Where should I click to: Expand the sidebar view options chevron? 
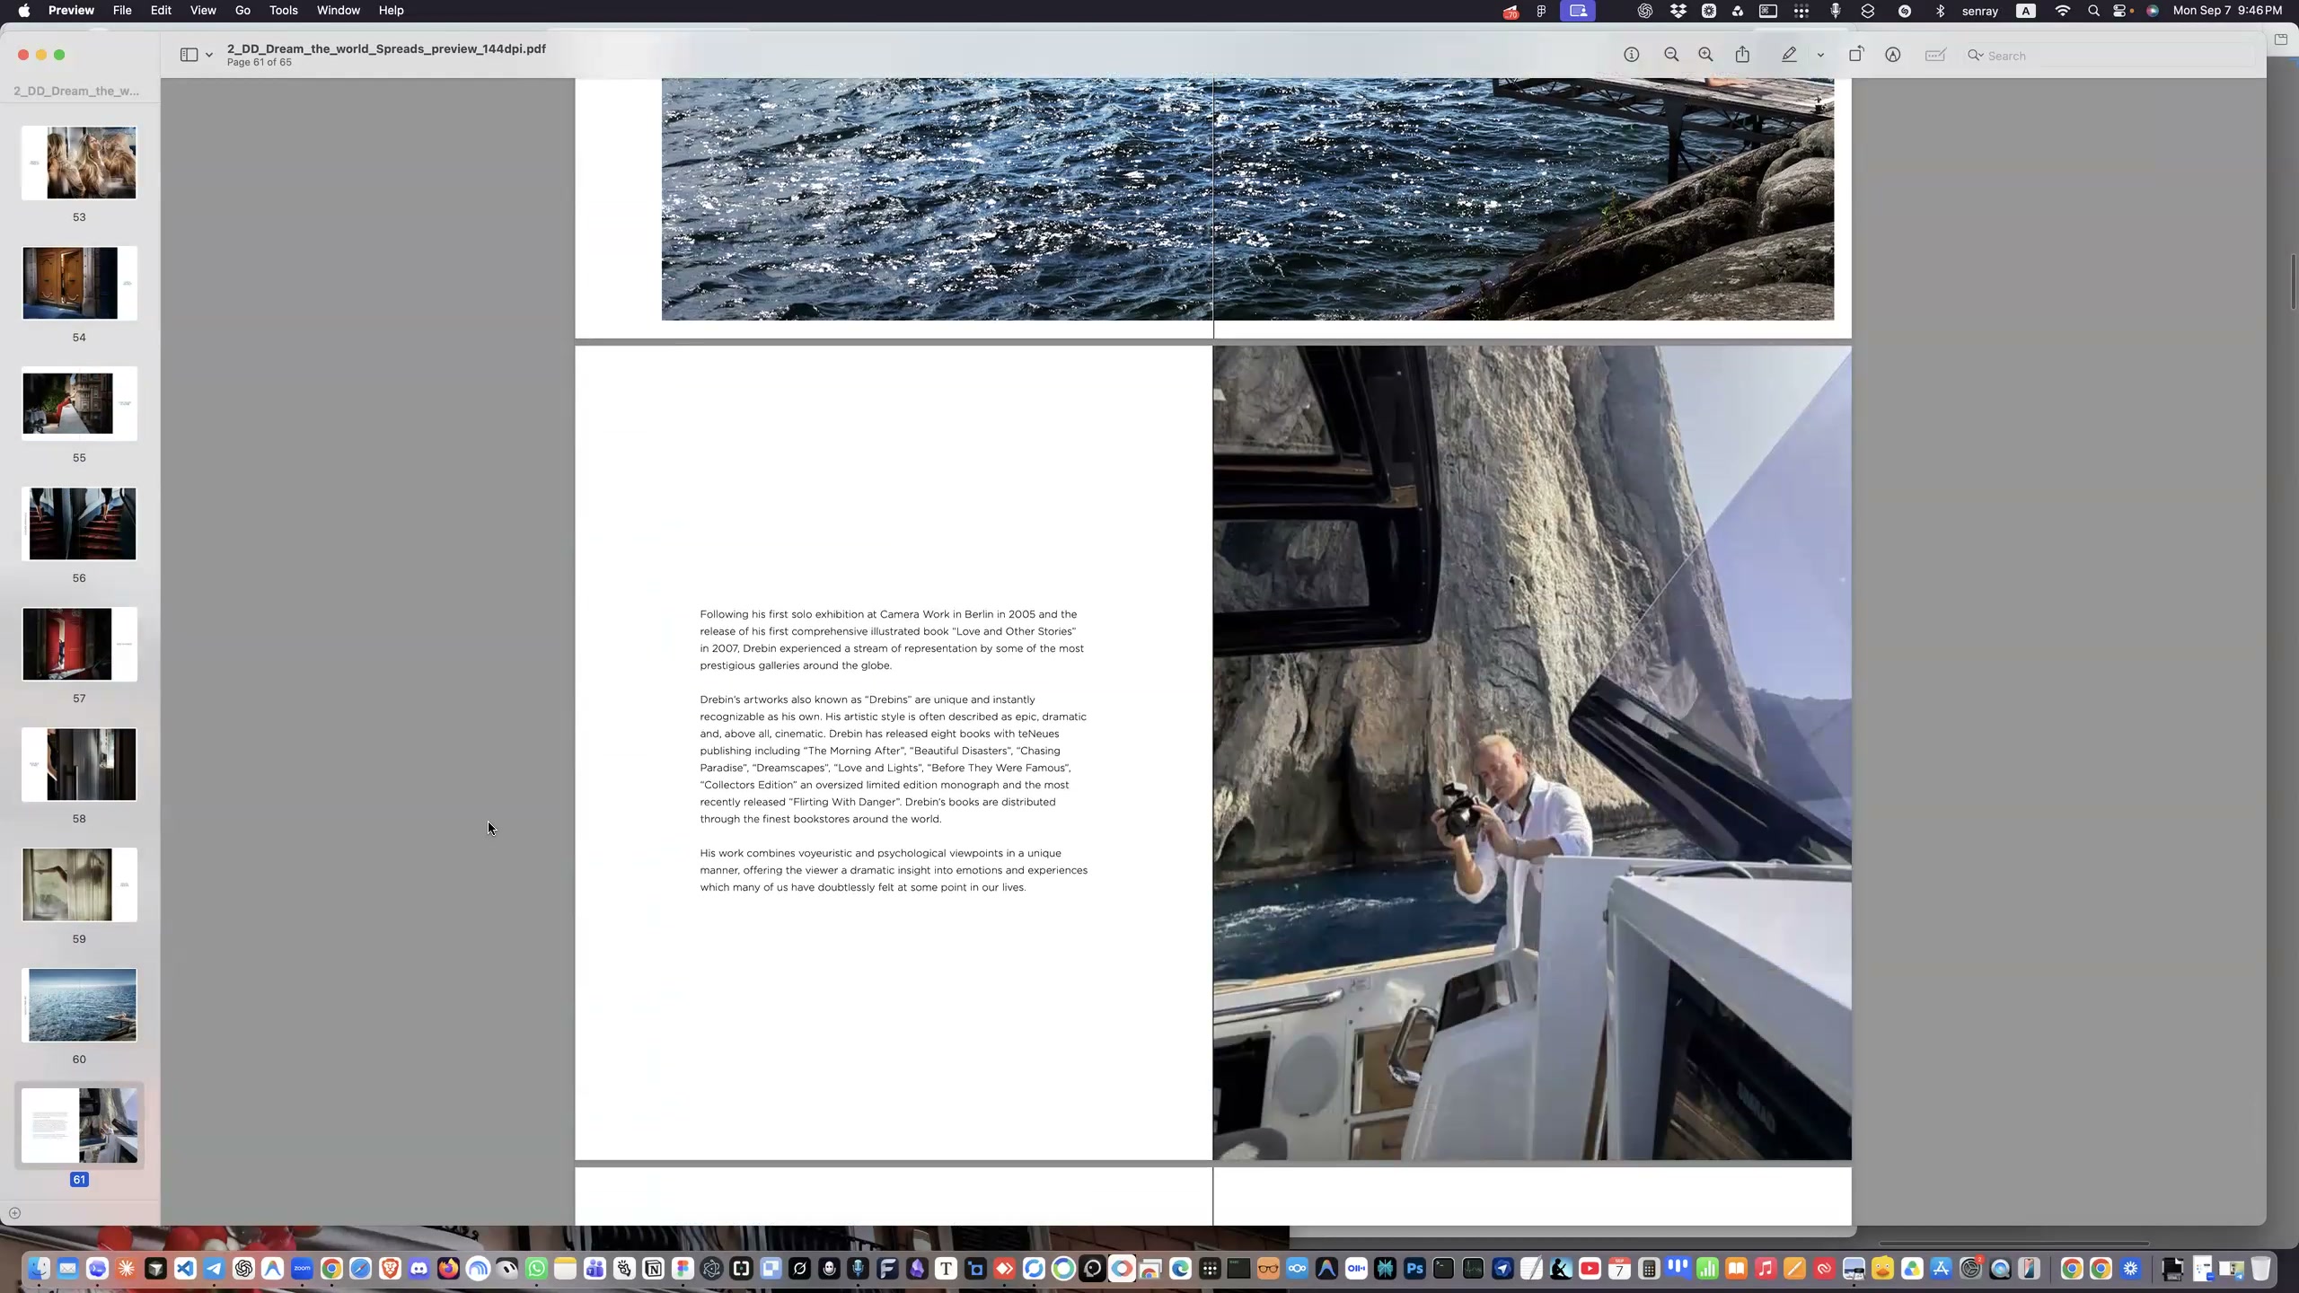point(209,55)
